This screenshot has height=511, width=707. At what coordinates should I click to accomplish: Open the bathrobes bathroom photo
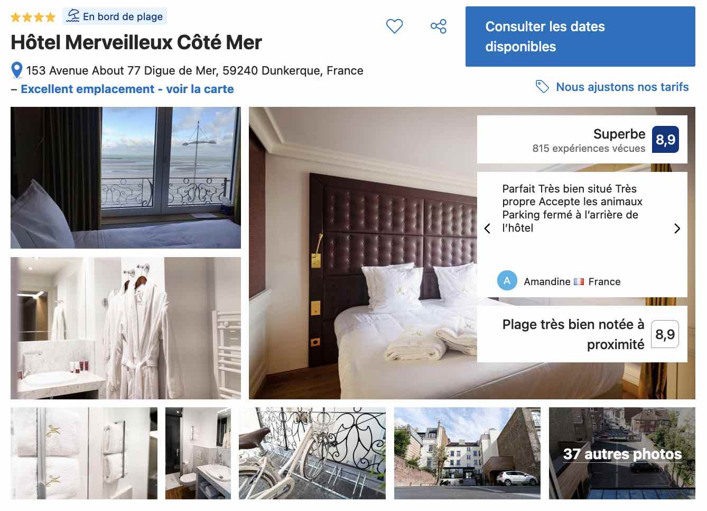(126, 328)
